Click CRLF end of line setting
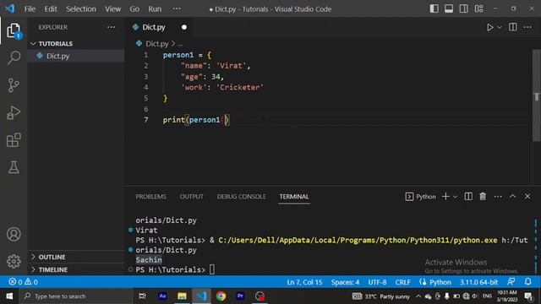 click(402, 282)
